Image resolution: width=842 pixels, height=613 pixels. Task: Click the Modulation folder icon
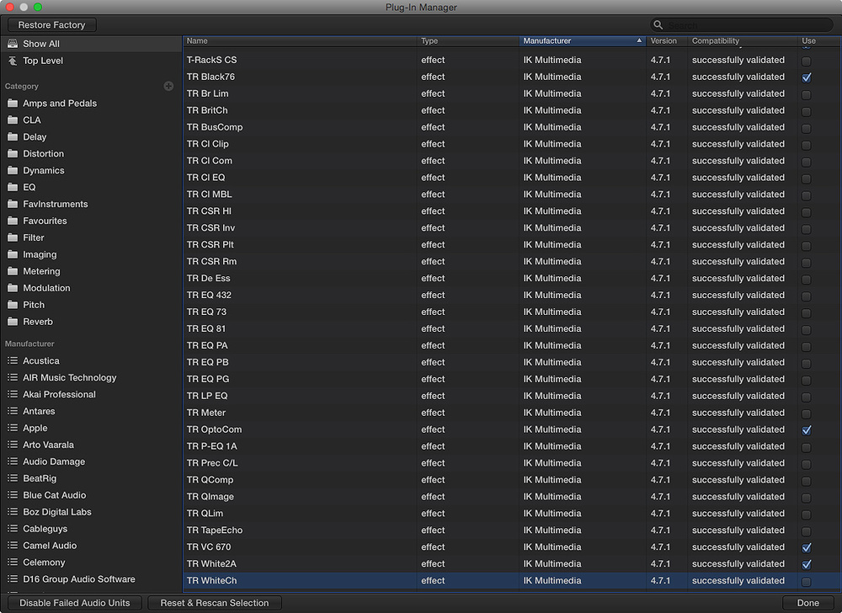pyautogui.click(x=13, y=288)
